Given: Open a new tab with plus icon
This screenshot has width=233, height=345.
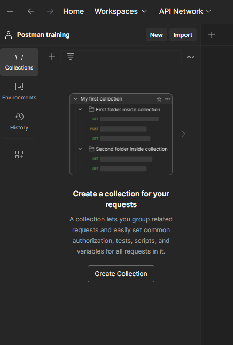Looking at the screenshot, I should click(x=212, y=35).
